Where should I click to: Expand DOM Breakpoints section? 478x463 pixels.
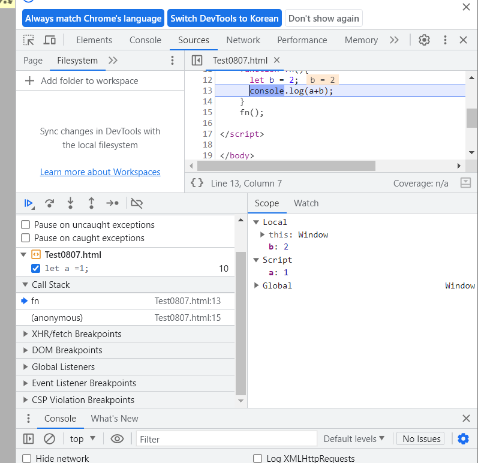[26, 350]
